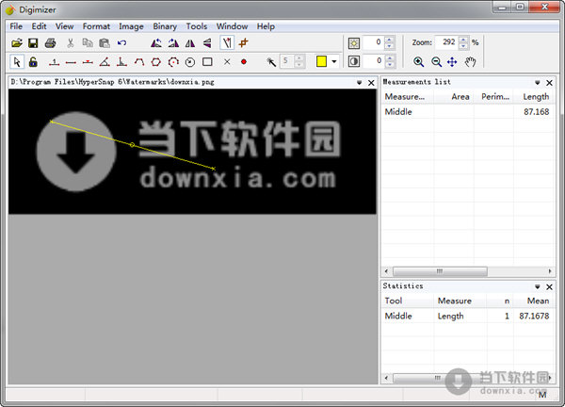Toggle the padlock lock icon
Image resolution: width=565 pixels, height=407 pixels.
point(33,61)
